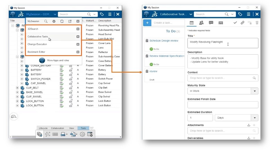Open the assignees people tab icon
This screenshot has width=270, height=152.
[201, 23]
